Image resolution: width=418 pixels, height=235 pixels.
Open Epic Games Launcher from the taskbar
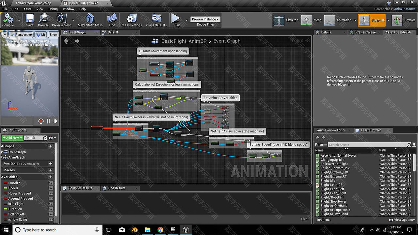(173, 230)
